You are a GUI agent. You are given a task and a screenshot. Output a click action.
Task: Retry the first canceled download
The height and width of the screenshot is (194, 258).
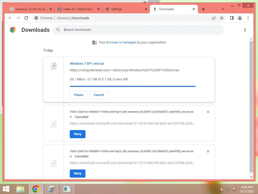point(78,134)
